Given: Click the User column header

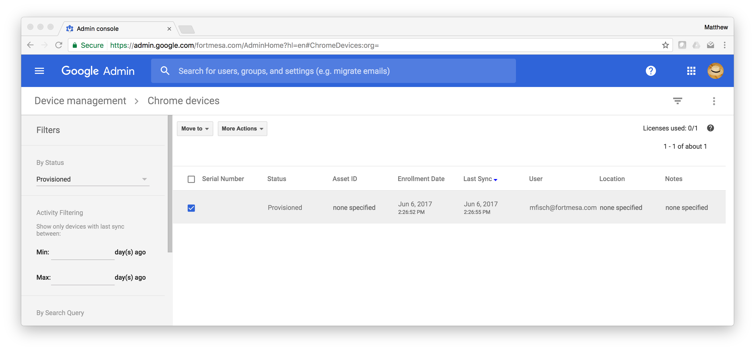Looking at the screenshot, I should click(535, 179).
